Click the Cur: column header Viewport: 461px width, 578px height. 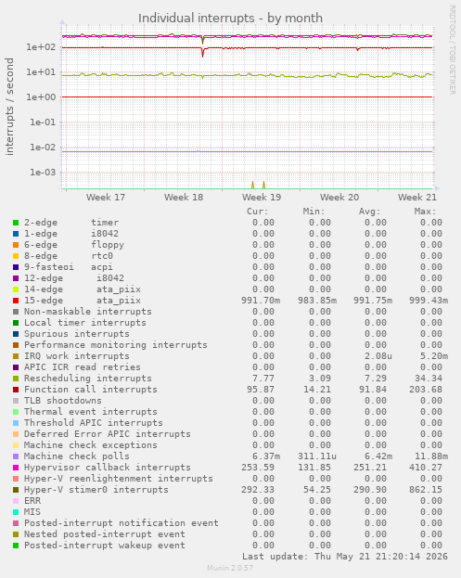tap(258, 212)
